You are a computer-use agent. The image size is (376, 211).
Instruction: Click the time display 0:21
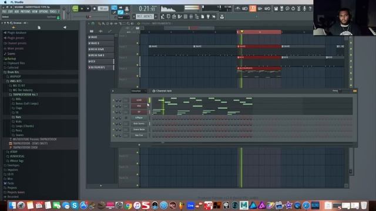(x=147, y=9)
